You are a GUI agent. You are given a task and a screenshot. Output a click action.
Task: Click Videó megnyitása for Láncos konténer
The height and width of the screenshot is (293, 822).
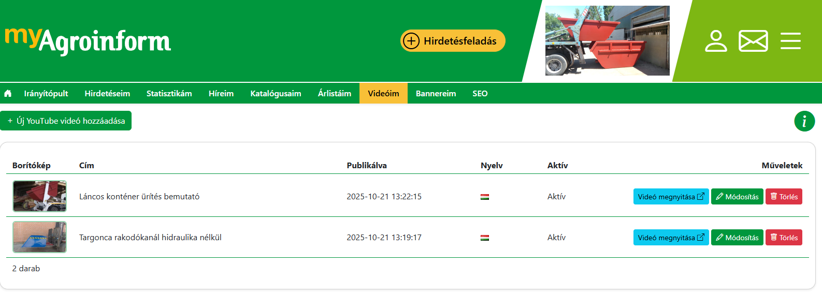(671, 197)
